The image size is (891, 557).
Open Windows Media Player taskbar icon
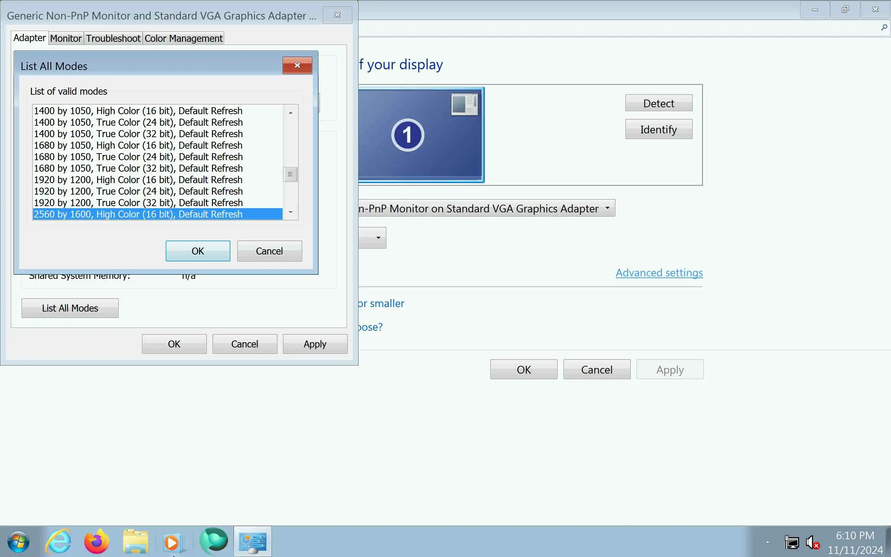173,542
